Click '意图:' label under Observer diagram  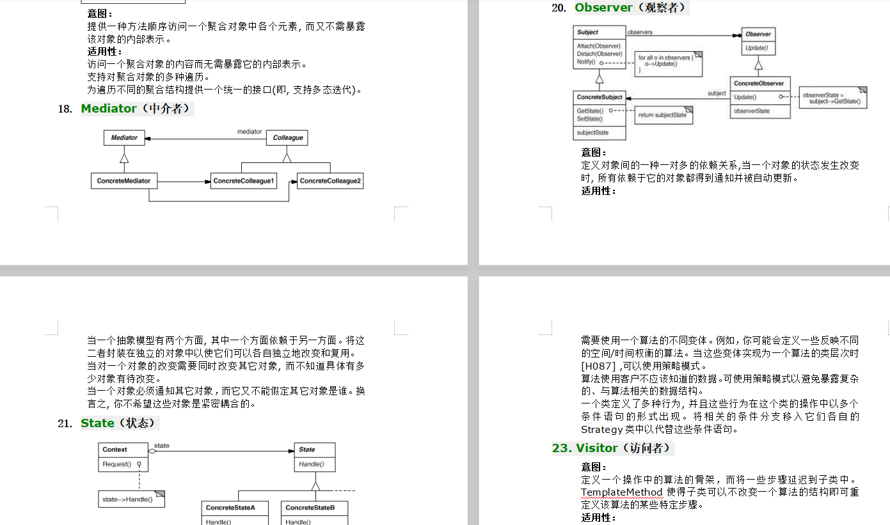click(594, 152)
